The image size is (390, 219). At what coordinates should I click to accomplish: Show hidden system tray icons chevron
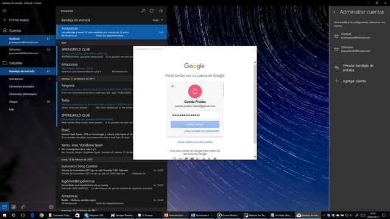(324, 215)
